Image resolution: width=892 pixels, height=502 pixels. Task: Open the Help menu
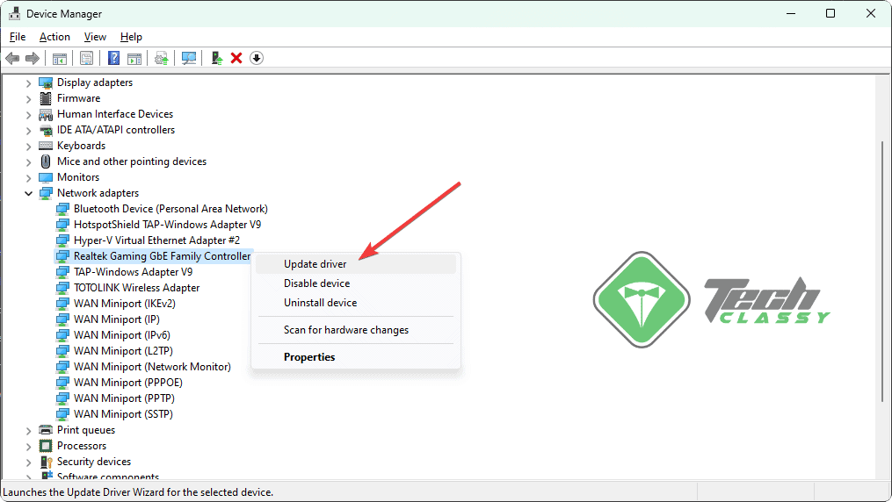[131, 37]
